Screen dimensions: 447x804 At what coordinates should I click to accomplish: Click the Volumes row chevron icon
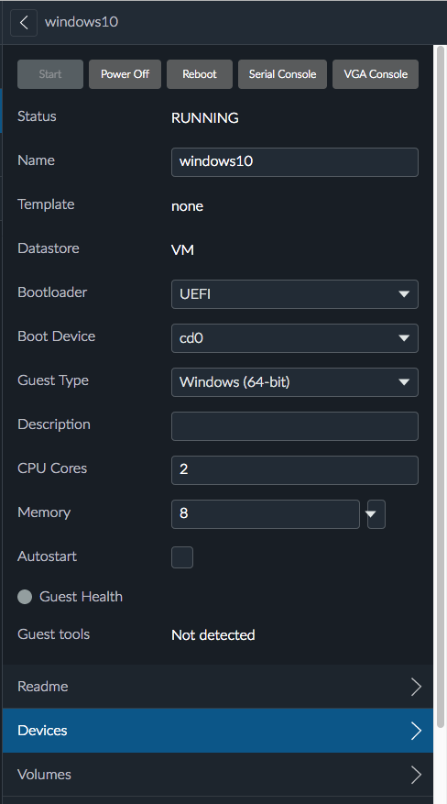(x=416, y=775)
